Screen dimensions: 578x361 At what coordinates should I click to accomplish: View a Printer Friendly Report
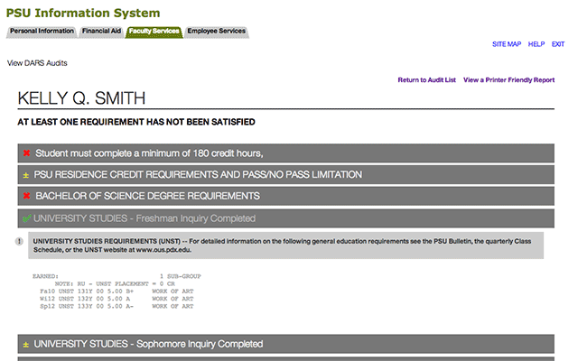(509, 80)
